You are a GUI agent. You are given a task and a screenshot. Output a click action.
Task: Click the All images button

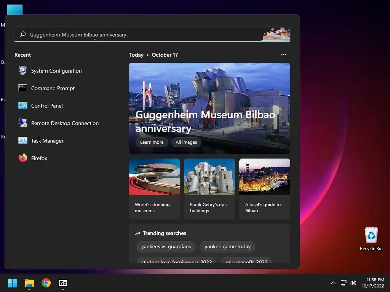pos(186,142)
